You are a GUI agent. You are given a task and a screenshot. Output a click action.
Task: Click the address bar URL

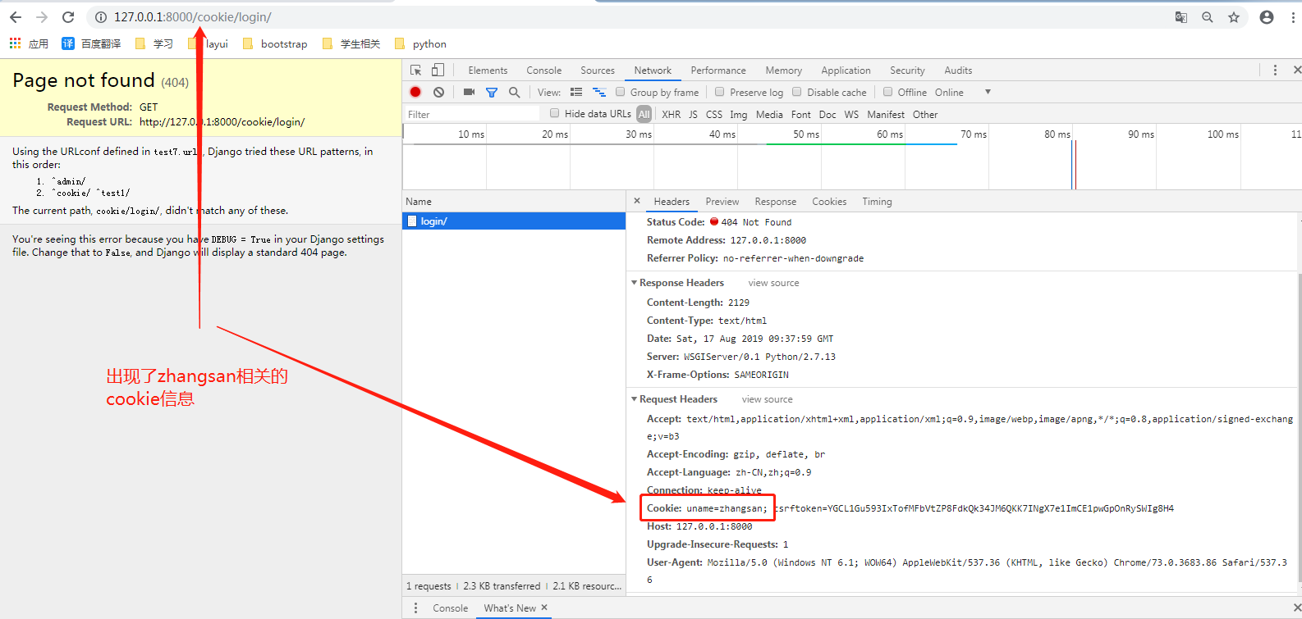point(192,17)
